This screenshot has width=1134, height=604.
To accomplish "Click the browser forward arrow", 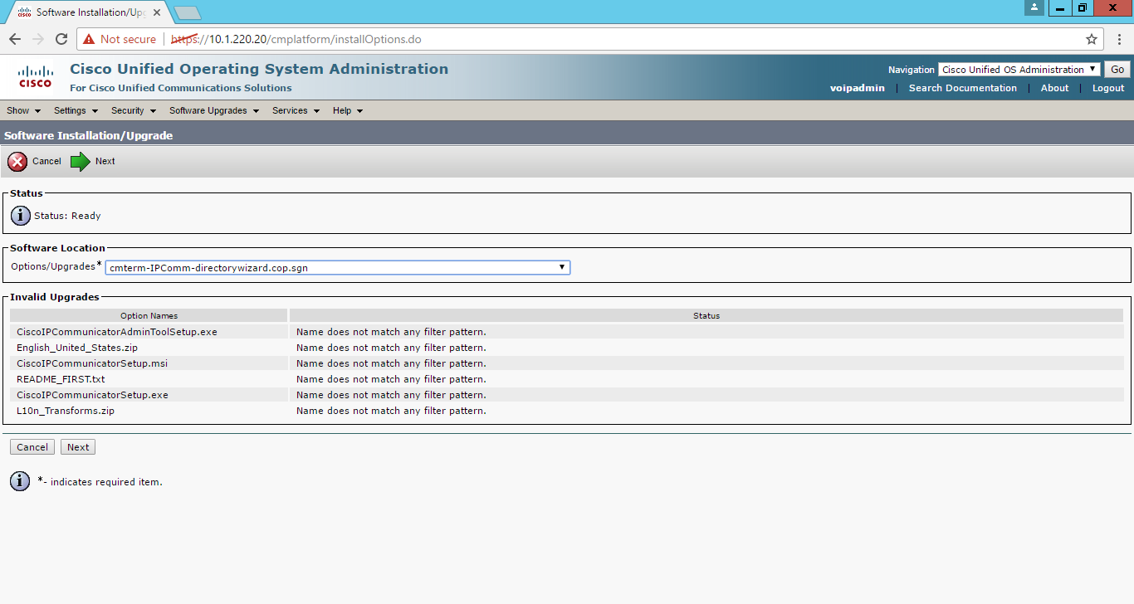I will 38,39.
